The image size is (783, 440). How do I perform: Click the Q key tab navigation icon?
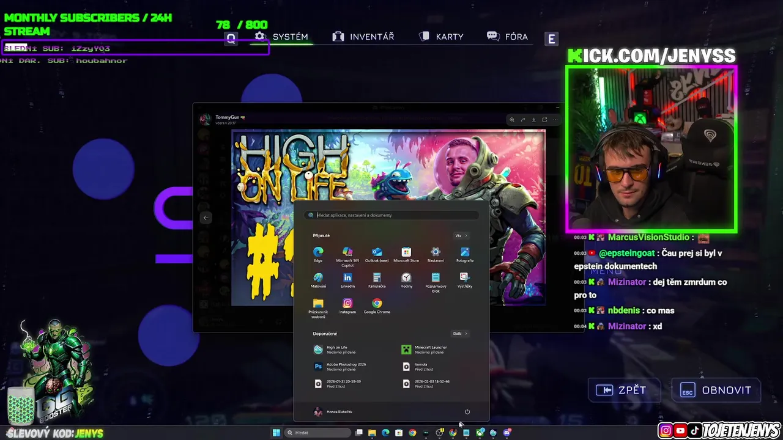click(x=231, y=38)
